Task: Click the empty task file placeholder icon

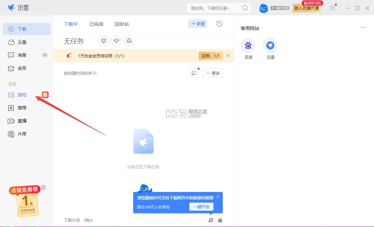Action: click(144, 141)
